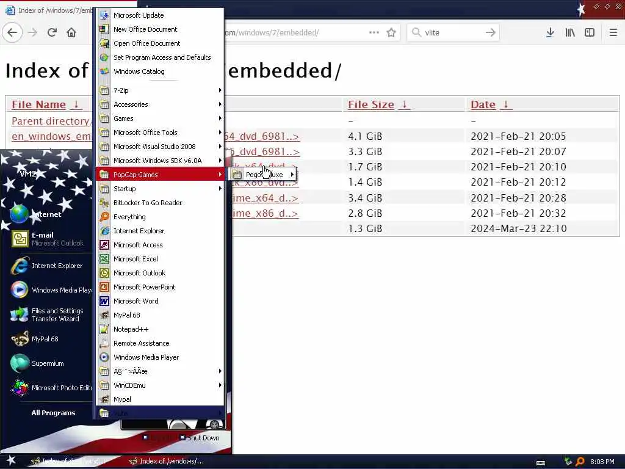Click the Firefox reload button
The image size is (625, 469).
point(52,32)
